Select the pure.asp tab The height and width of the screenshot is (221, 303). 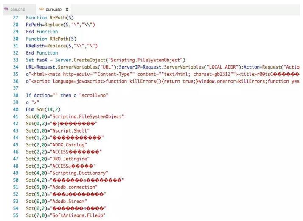pyautogui.click(x=53, y=9)
